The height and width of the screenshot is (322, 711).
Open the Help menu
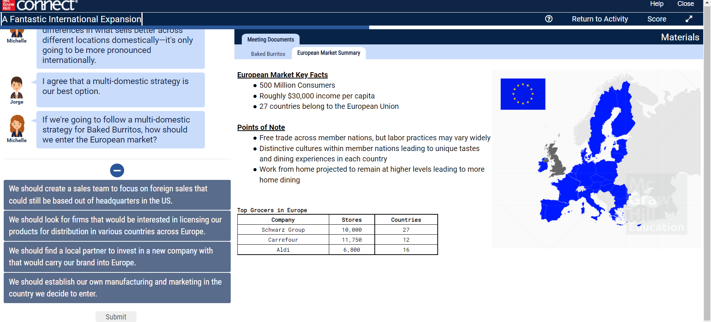point(657,4)
